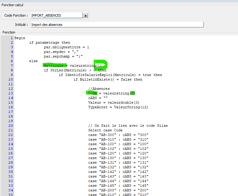238x196 pixels.
Task: Click the case "AB-143" line
Action: (x=118, y=176)
